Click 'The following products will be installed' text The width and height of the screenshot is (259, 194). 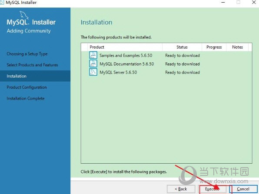tap(116, 37)
